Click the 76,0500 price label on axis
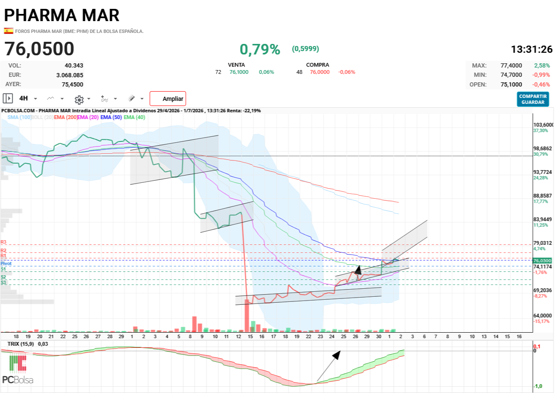The width and height of the screenshot is (555, 393). (x=543, y=261)
